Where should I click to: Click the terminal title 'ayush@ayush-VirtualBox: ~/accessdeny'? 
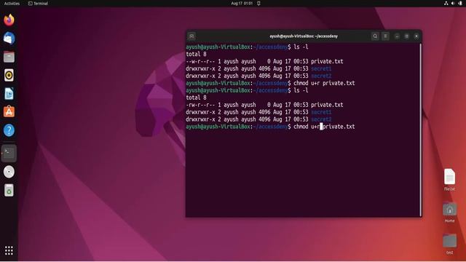click(304, 36)
